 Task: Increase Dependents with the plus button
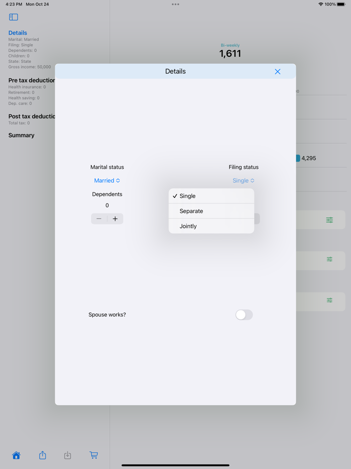click(x=115, y=218)
